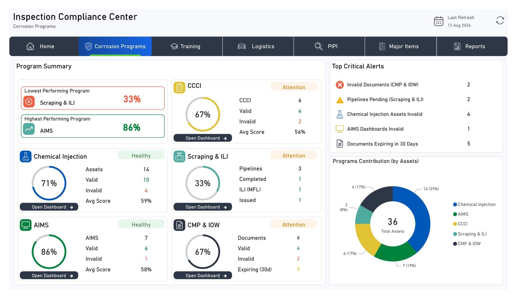Click the refresh icon next to Last Refresh

pos(500,20)
